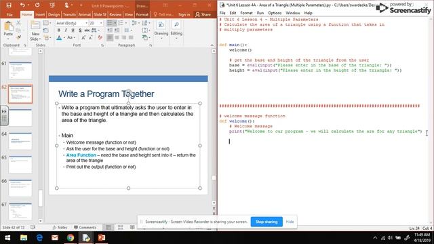The width and height of the screenshot is (434, 244).
Task: Click Stop sharing button
Action: [x=267, y=222]
